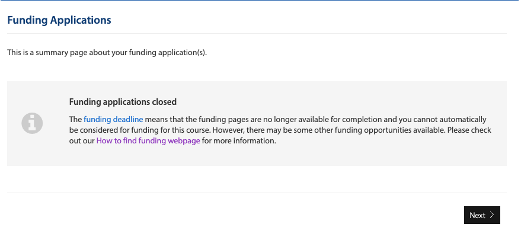
Task: Click the text 'considered for funding for this course'
Action: 145,130
